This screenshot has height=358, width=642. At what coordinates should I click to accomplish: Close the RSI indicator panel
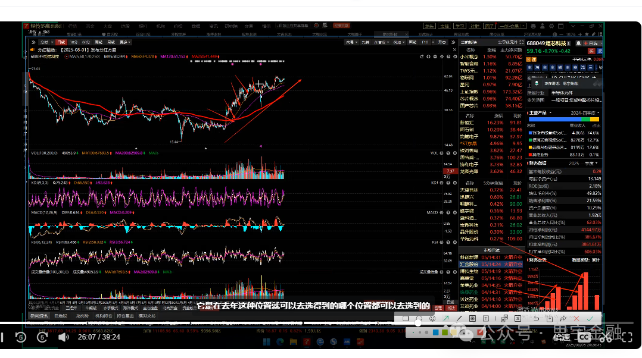coord(455,243)
